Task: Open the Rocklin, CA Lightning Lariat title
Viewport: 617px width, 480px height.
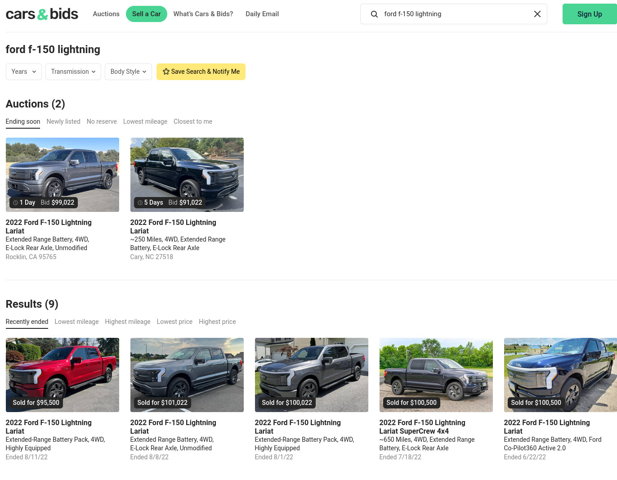Action: [x=49, y=227]
